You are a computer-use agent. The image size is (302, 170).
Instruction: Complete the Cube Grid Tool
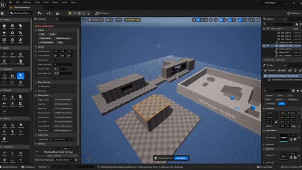coord(181,158)
